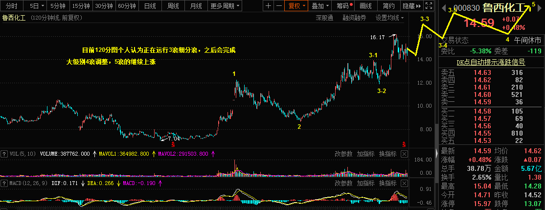This screenshot has width=545, height=210.
Task: Hide side panel with 隐藏 button
Action: click(x=411, y=5)
